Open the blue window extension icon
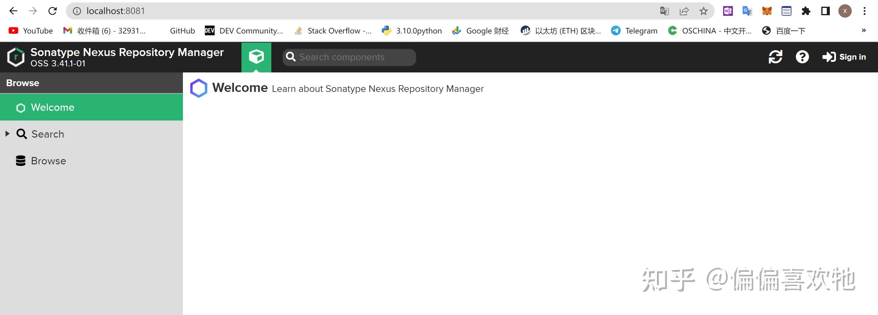This screenshot has width=878, height=315. 786,11
